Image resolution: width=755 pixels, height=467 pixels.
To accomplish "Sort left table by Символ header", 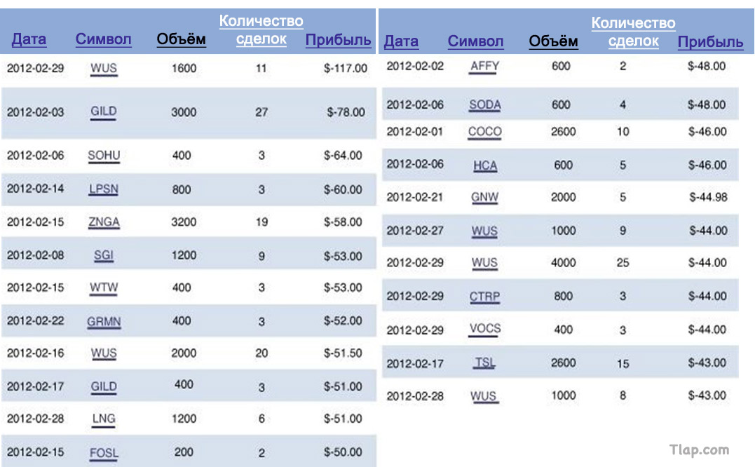I will [104, 39].
